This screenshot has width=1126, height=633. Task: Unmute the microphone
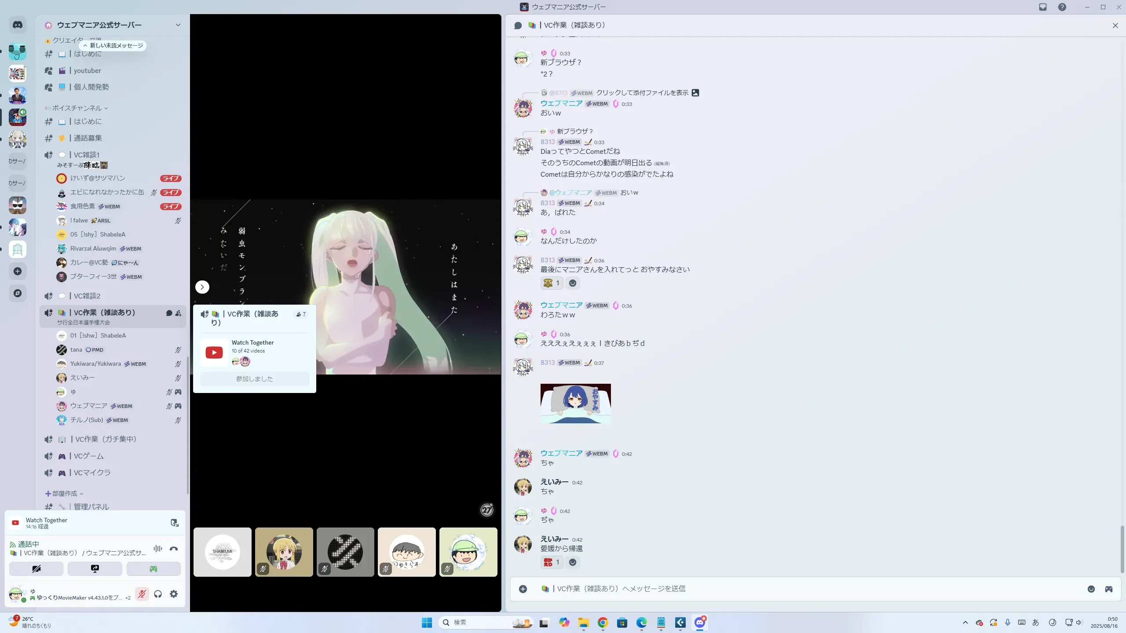pyautogui.click(x=142, y=594)
